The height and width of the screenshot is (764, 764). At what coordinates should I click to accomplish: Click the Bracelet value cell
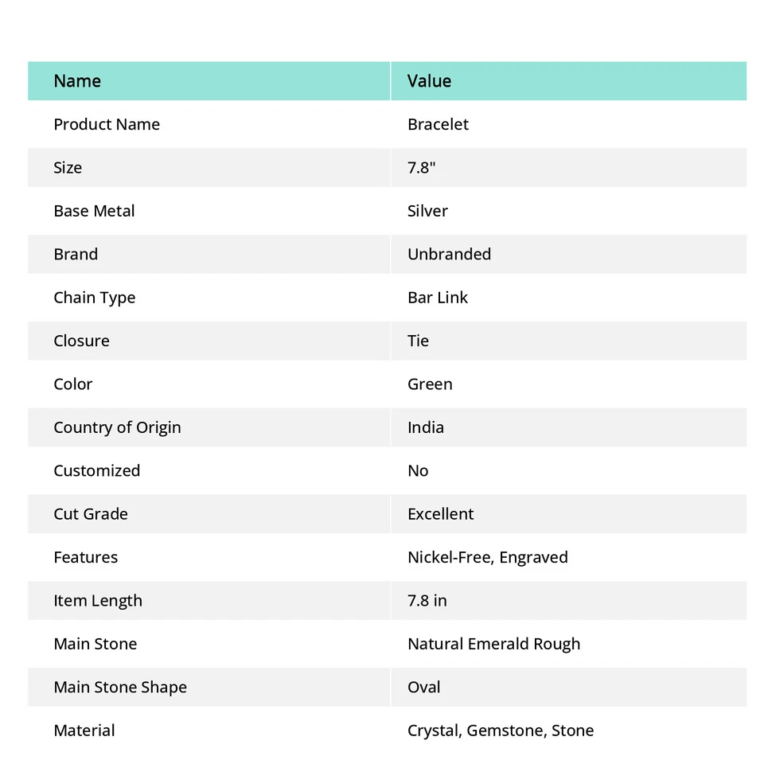click(x=438, y=124)
